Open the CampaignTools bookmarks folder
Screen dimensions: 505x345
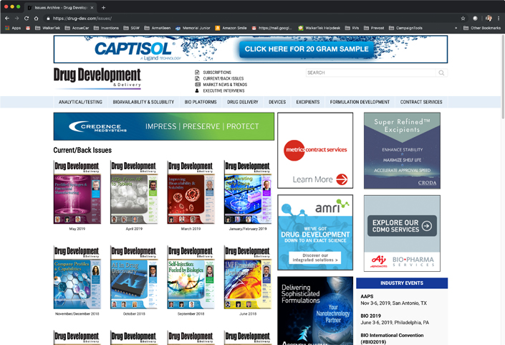[406, 28]
